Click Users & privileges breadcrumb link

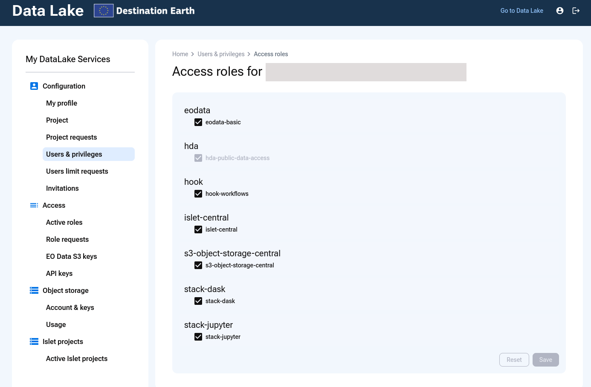(221, 54)
